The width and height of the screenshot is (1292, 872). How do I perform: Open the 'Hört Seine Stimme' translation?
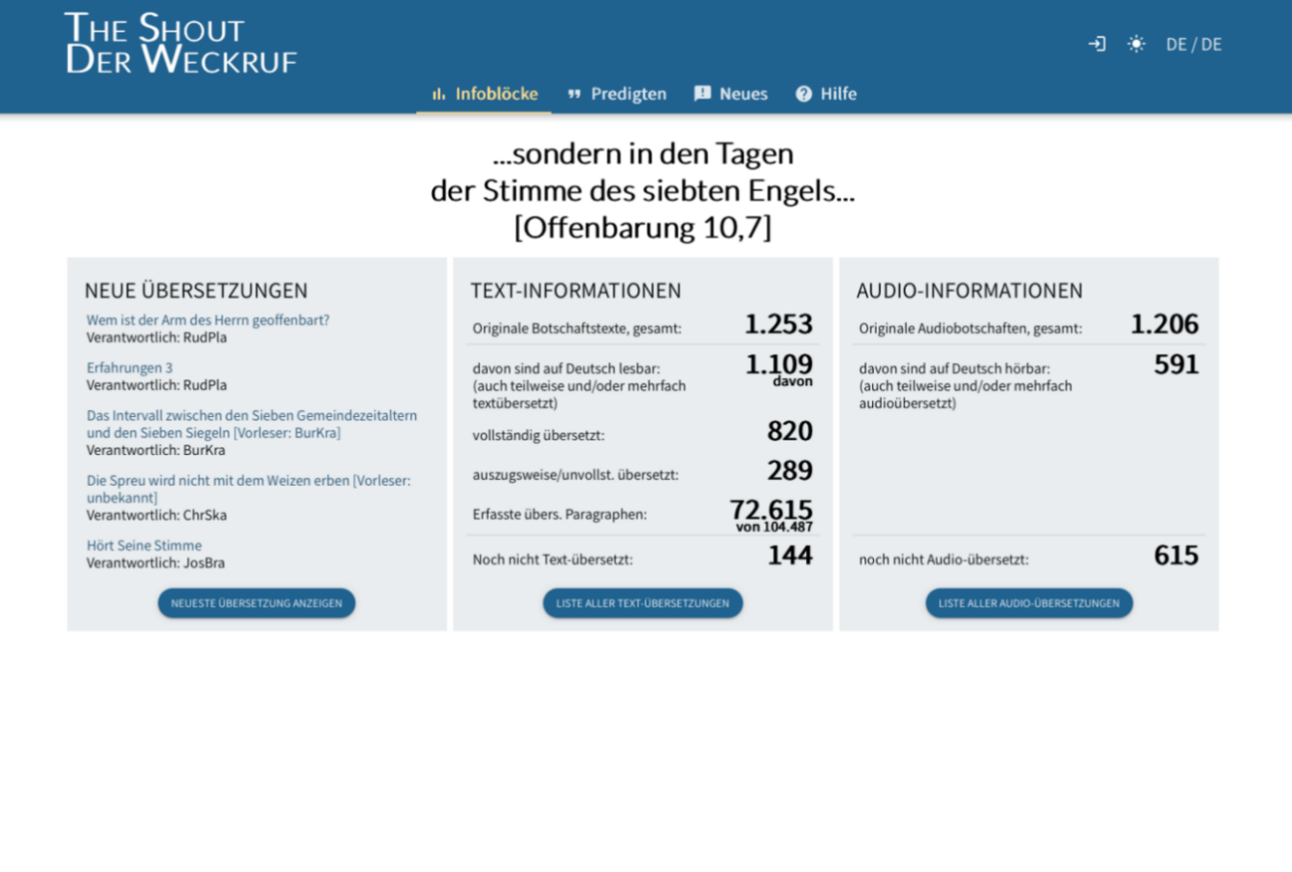pyautogui.click(x=143, y=545)
